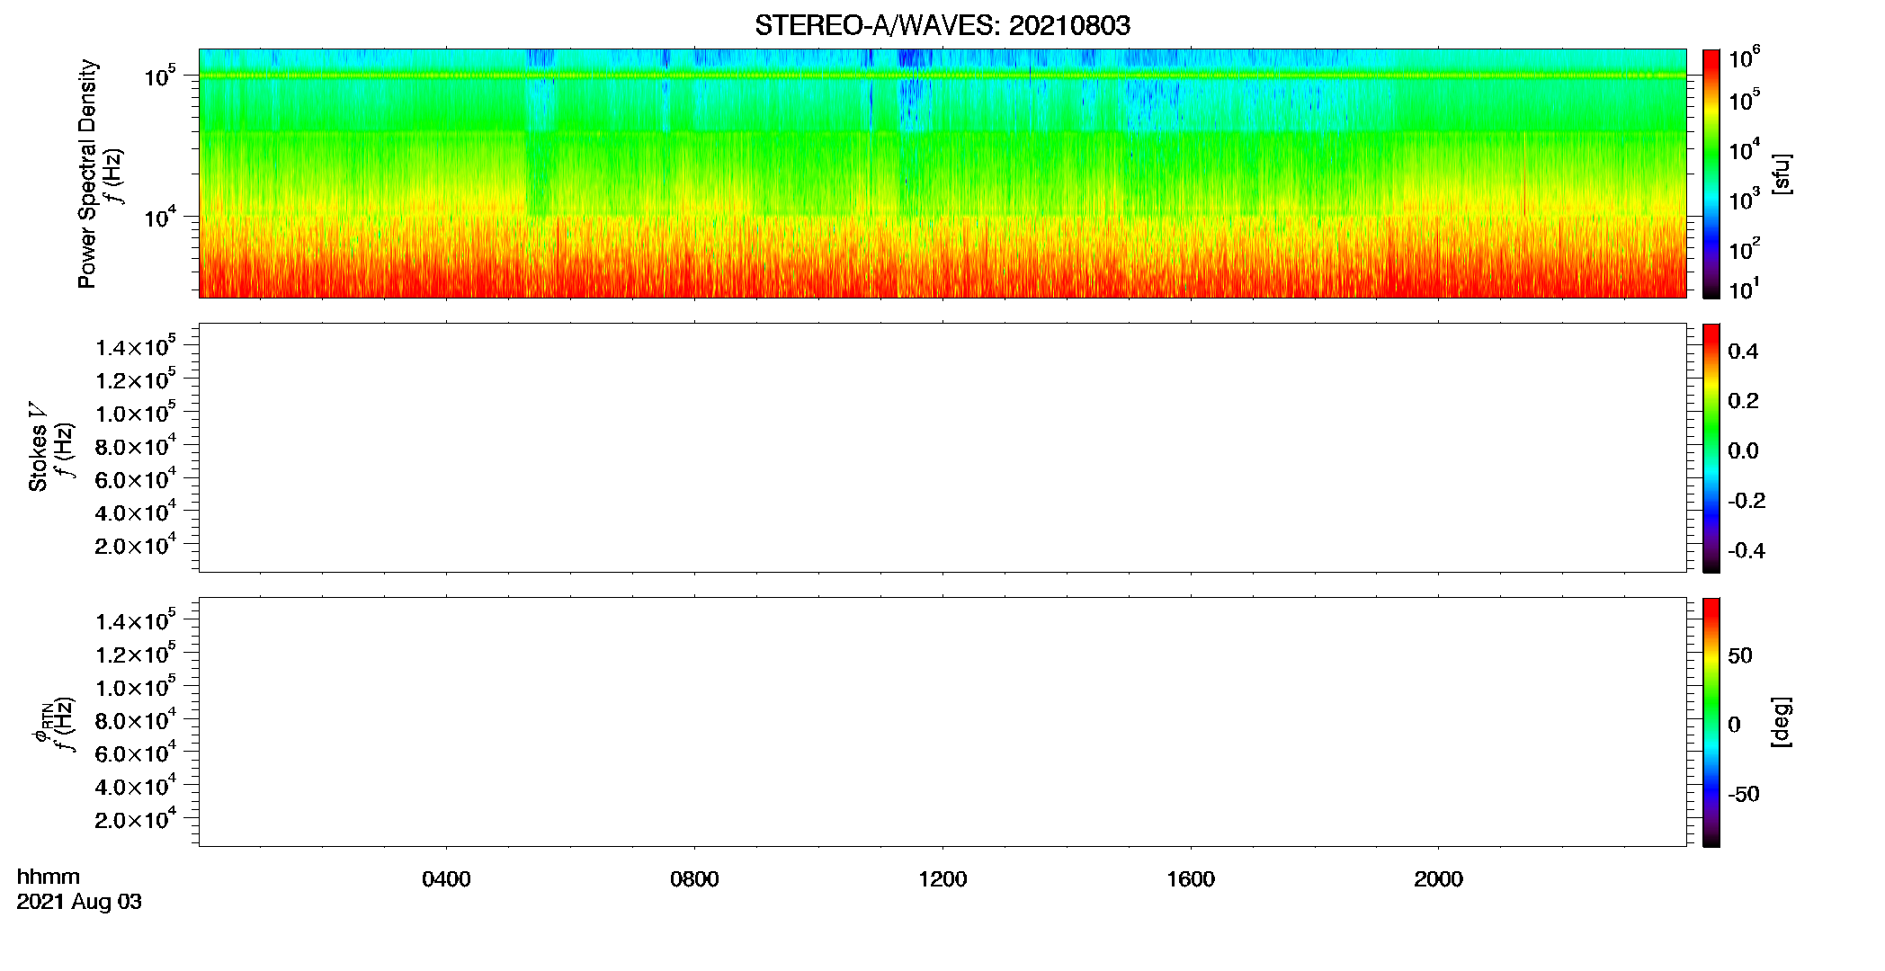Click the [sfu] unit label
1885x971 pixels.
click(x=1781, y=174)
